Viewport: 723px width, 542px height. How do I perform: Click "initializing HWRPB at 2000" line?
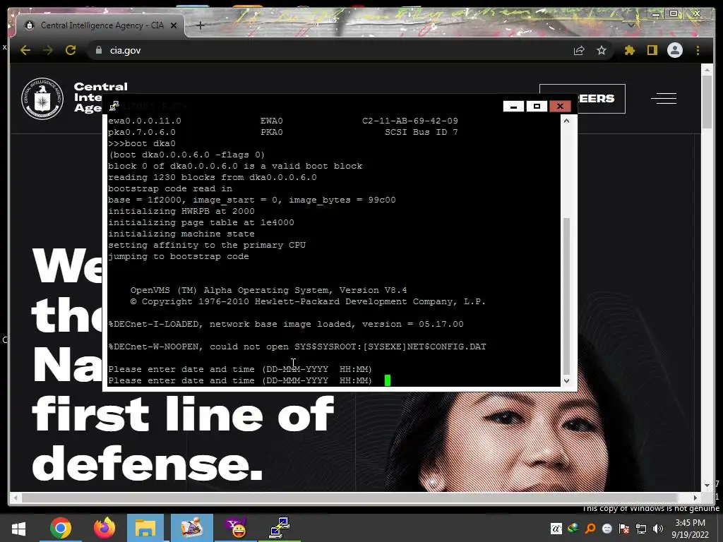(x=181, y=211)
